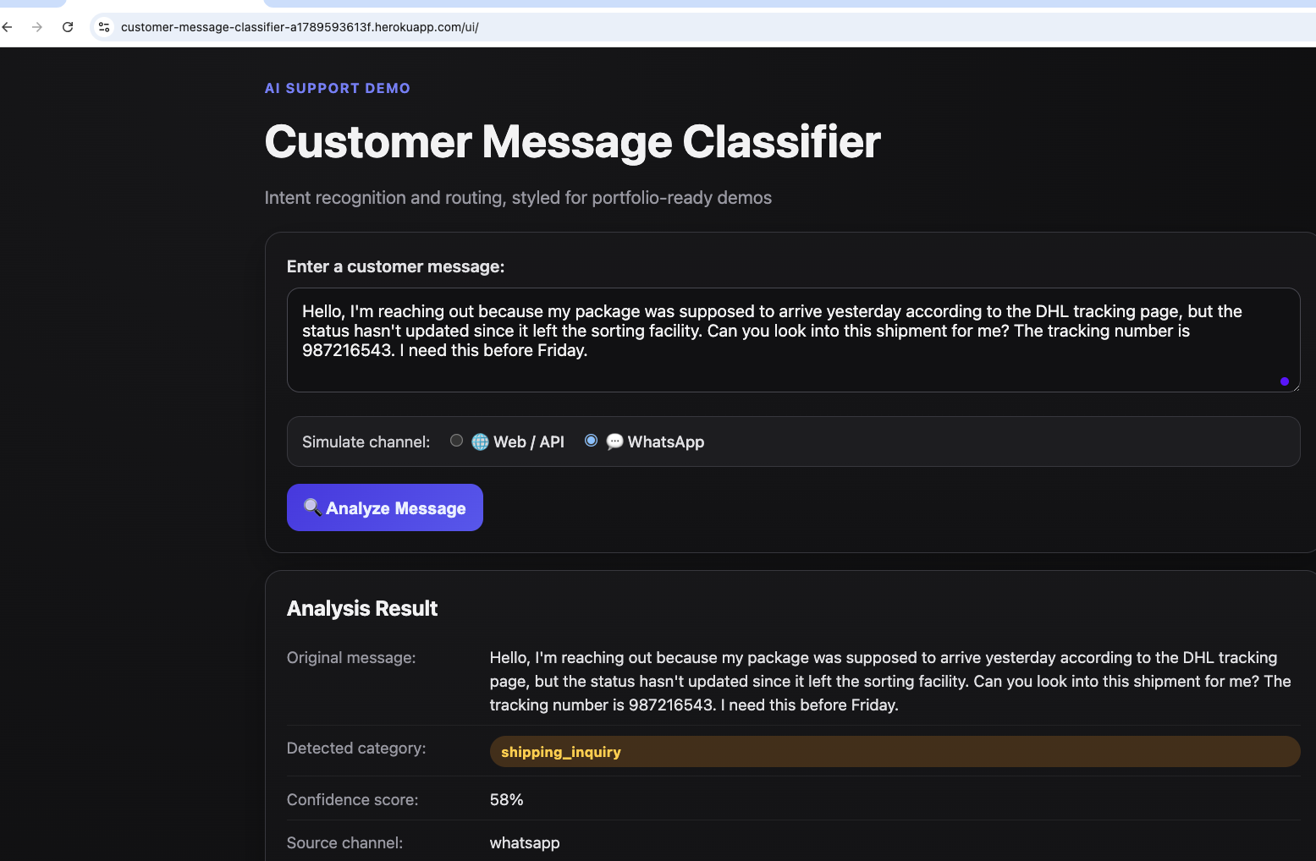Click the Analyze Message button
The width and height of the screenshot is (1316, 861).
(385, 507)
